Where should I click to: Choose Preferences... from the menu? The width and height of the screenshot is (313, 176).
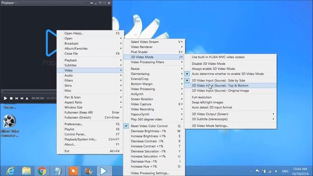coord(90,124)
